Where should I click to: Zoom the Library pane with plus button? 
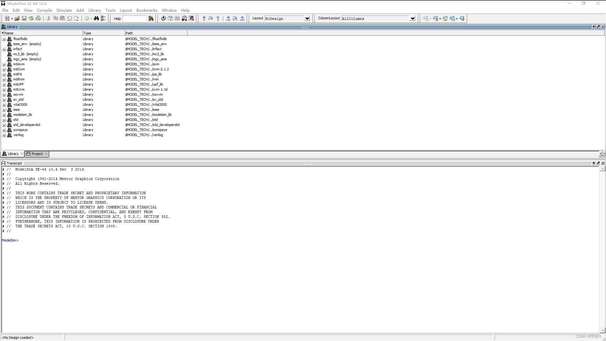(594, 27)
